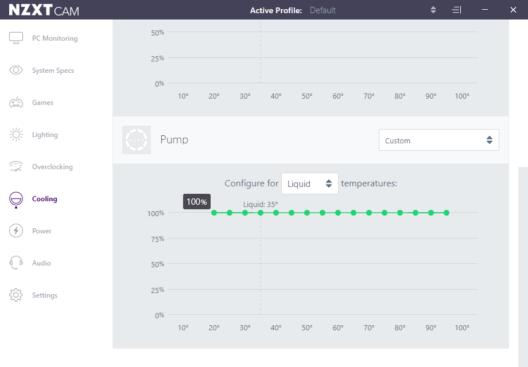Click the System Specs eye icon

coord(16,71)
